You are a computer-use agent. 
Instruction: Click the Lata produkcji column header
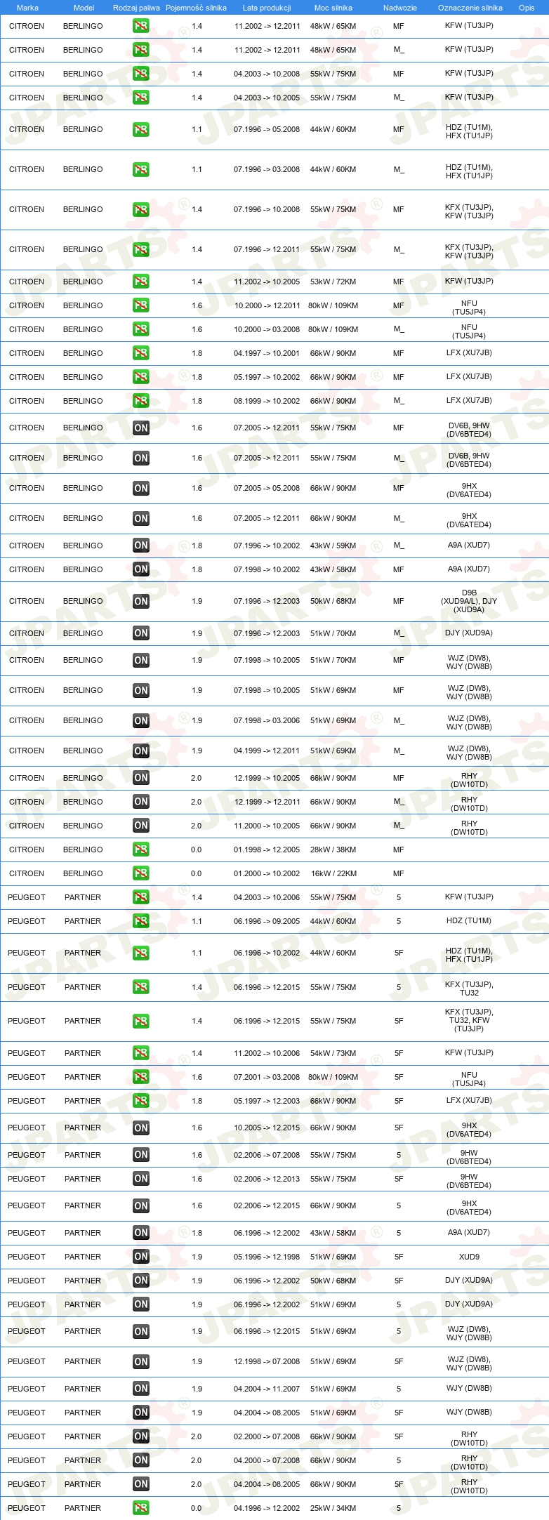coord(267,8)
